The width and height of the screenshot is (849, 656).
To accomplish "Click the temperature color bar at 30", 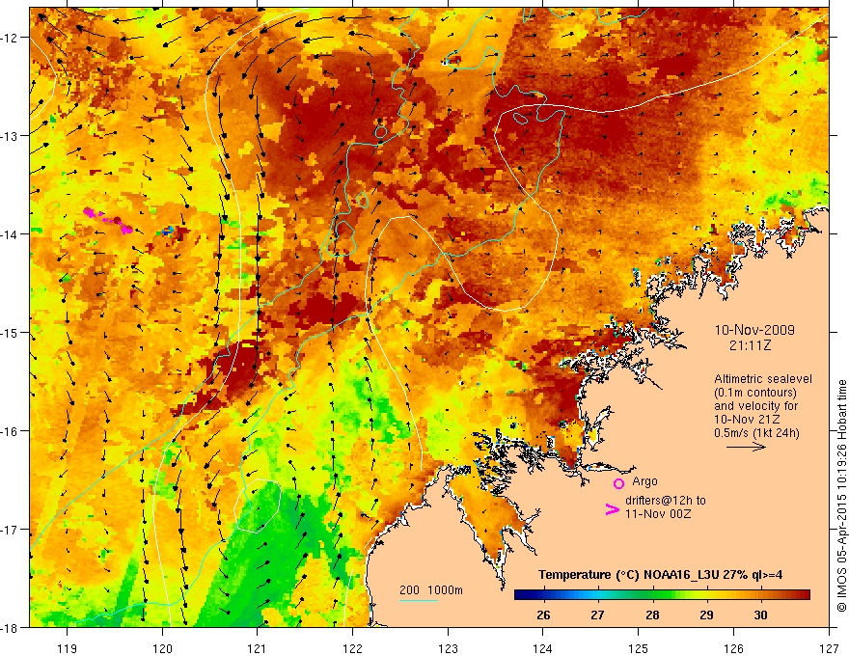I will (x=761, y=595).
